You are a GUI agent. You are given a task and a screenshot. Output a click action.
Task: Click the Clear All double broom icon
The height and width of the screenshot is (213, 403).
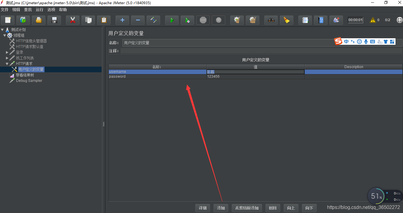(x=252, y=20)
